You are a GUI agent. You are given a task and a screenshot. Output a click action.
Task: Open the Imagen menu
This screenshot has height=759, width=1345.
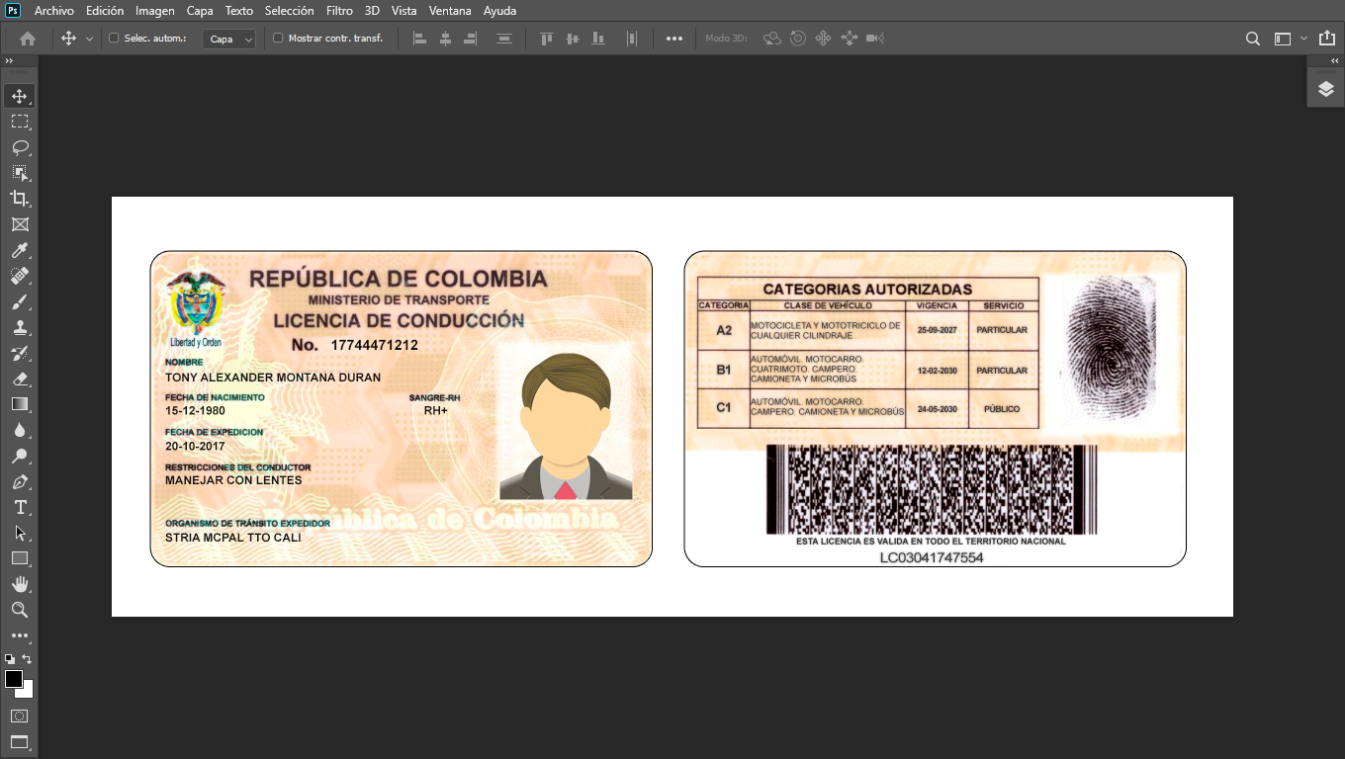pos(155,11)
